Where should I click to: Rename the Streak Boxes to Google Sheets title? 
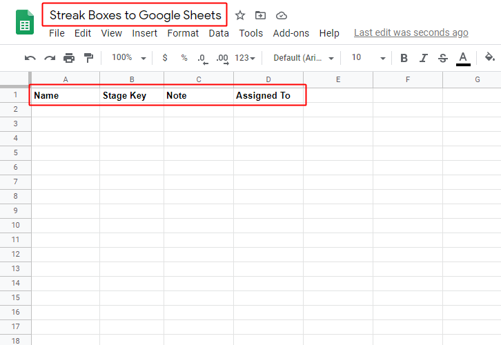[135, 15]
